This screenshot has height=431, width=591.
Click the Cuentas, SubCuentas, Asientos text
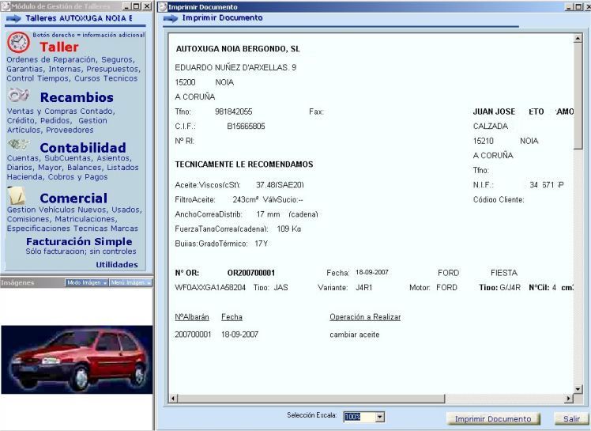[73, 168]
